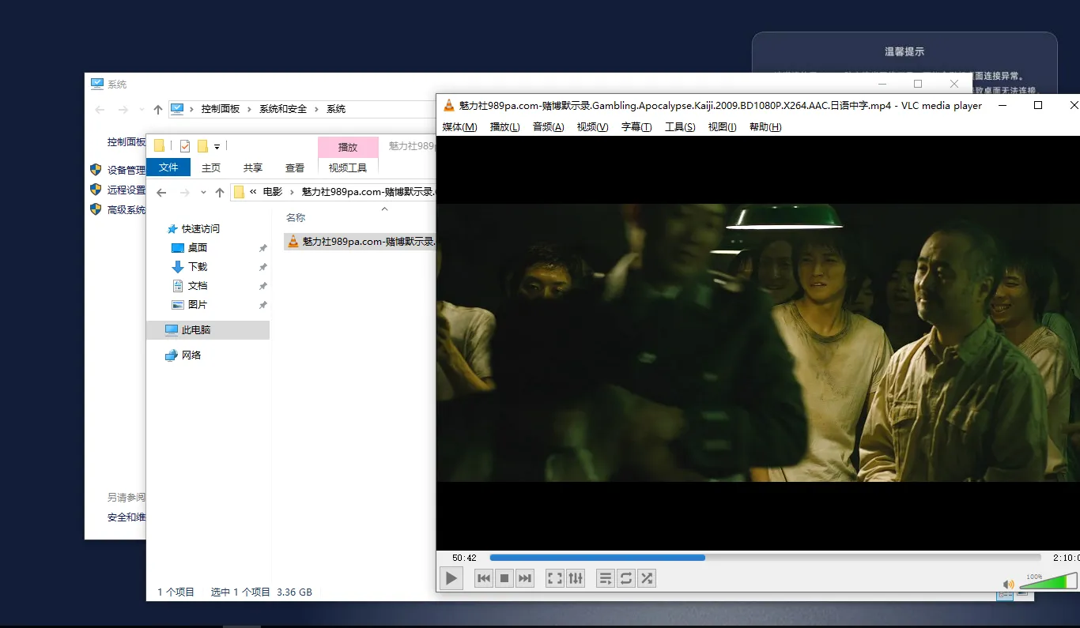Stop playback in VLC
The height and width of the screenshot is (628, 1080).
[x=504, y=578]
